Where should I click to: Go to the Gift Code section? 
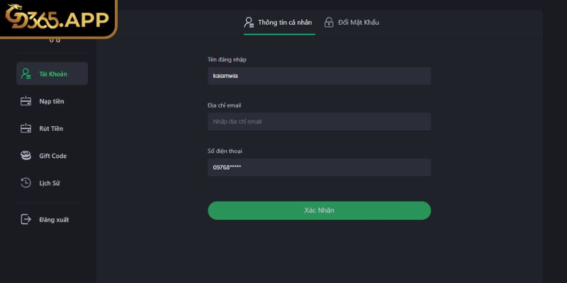click(53, 156)
